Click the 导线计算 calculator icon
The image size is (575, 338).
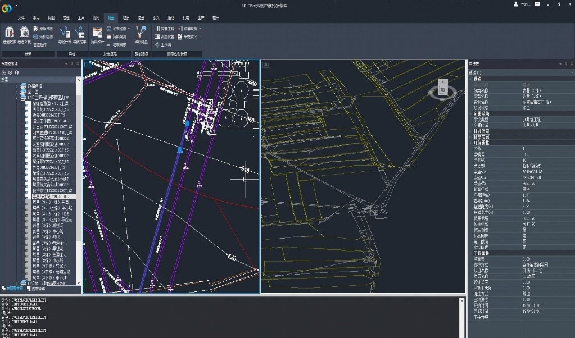click(64, 34)
